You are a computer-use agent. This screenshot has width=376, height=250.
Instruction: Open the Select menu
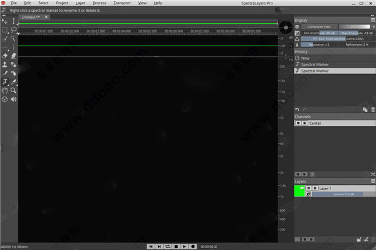click(x=43, y=3)
